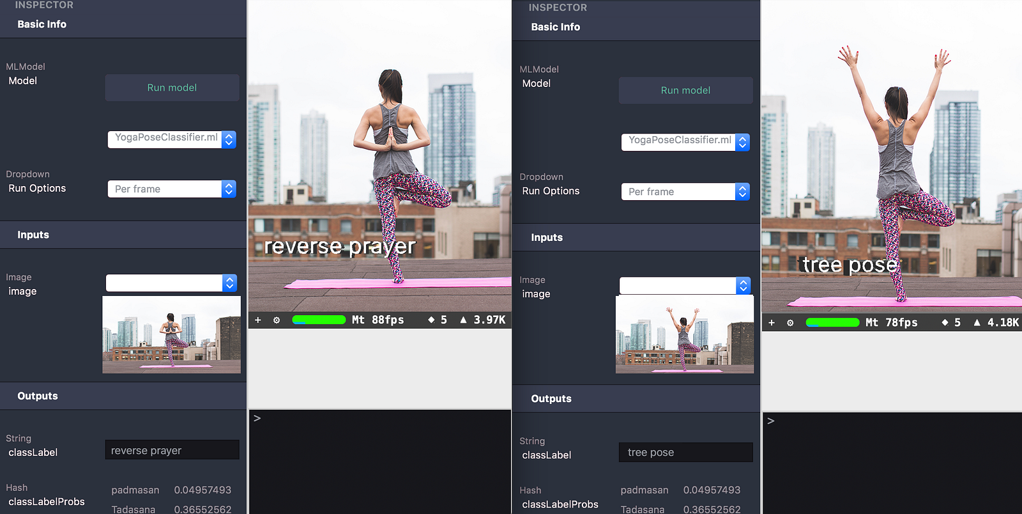Select Basic Info header in tree pose inspector
The height and width of the screenshot is (514, 1022).
[x=556, y=27]
